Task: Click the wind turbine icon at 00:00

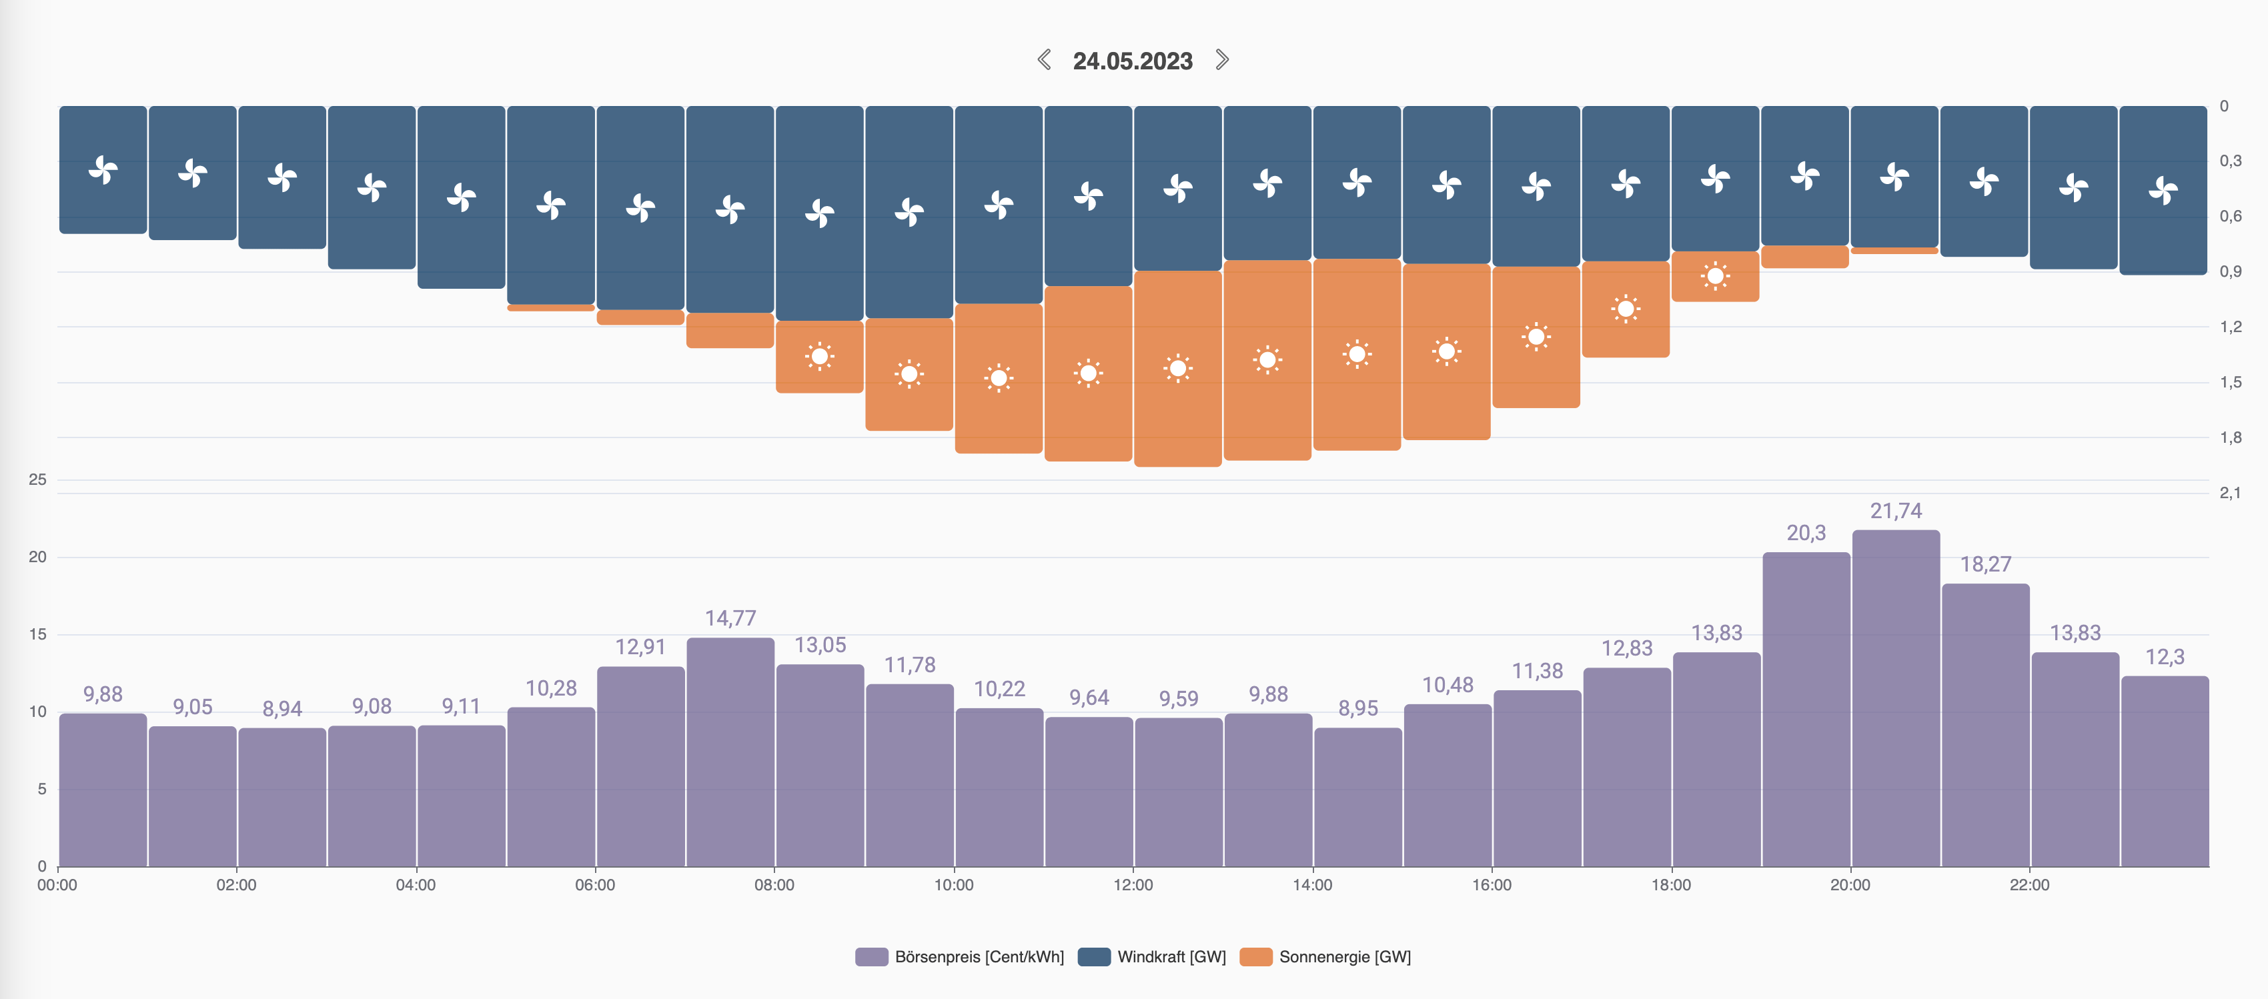Action: pos(103,170)
